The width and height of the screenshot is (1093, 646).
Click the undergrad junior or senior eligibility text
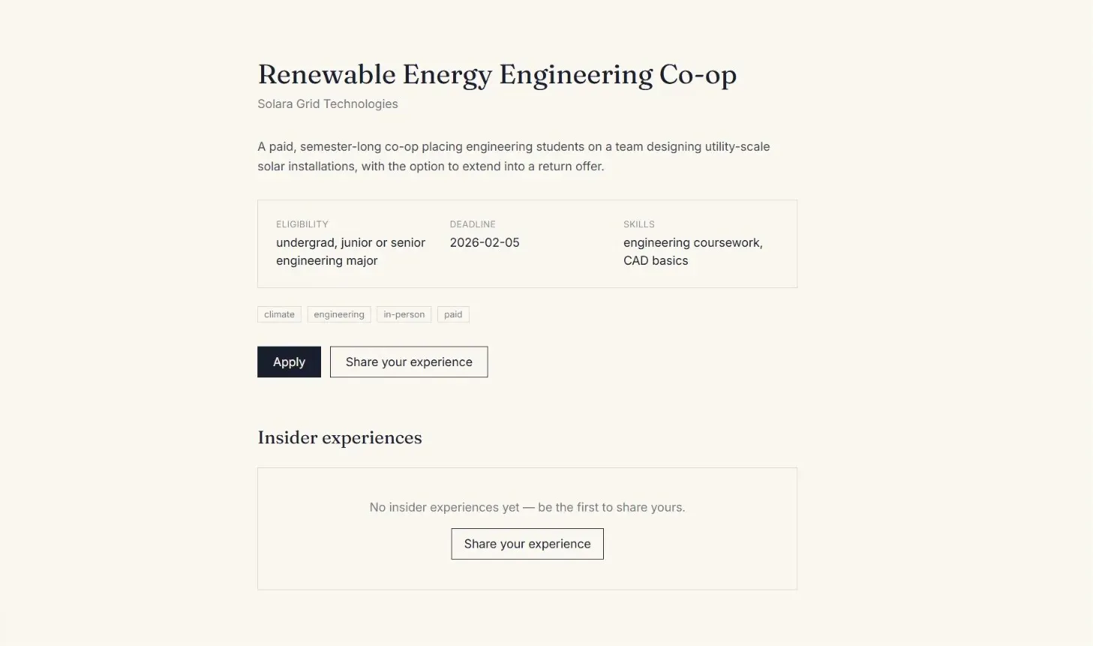point(350,242)
